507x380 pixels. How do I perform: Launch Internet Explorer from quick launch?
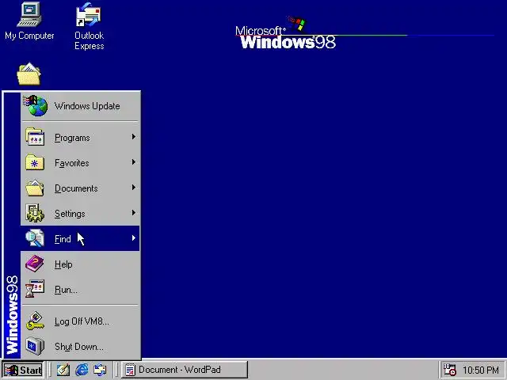(82, 370)
